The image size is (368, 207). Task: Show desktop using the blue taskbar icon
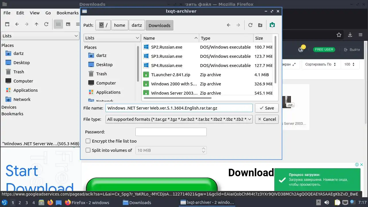point(59,202)
